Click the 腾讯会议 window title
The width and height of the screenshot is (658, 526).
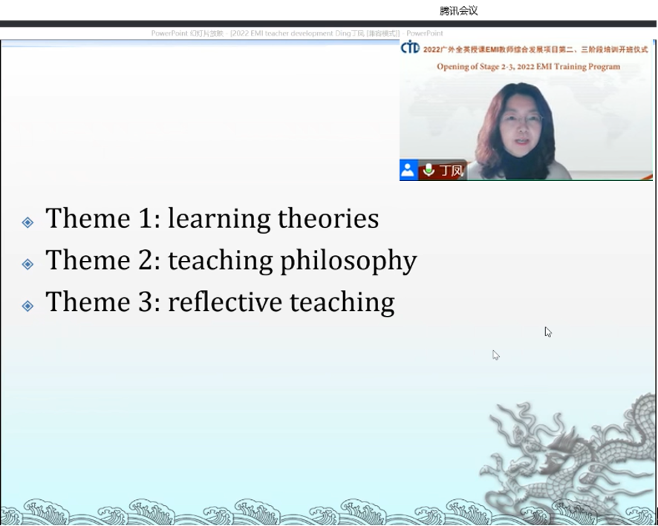click(x=458, y=10)
